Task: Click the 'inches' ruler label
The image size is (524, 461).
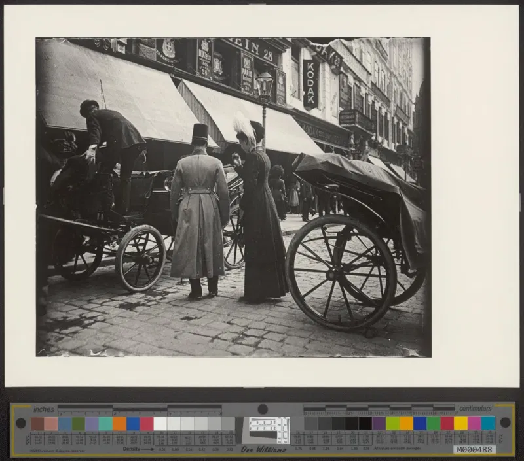Action: point(44,409)
